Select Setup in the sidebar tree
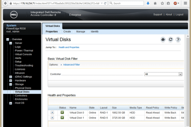 click(x=18, y=62)
